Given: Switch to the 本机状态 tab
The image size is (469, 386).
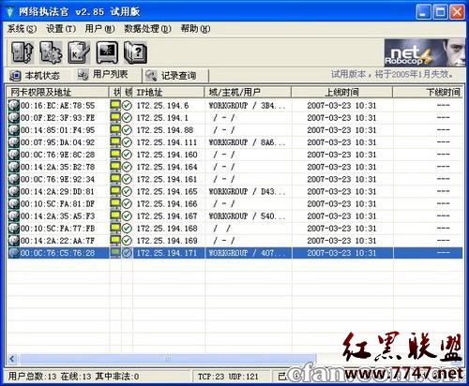Looking at the screenshot, I should click(35, 76).
